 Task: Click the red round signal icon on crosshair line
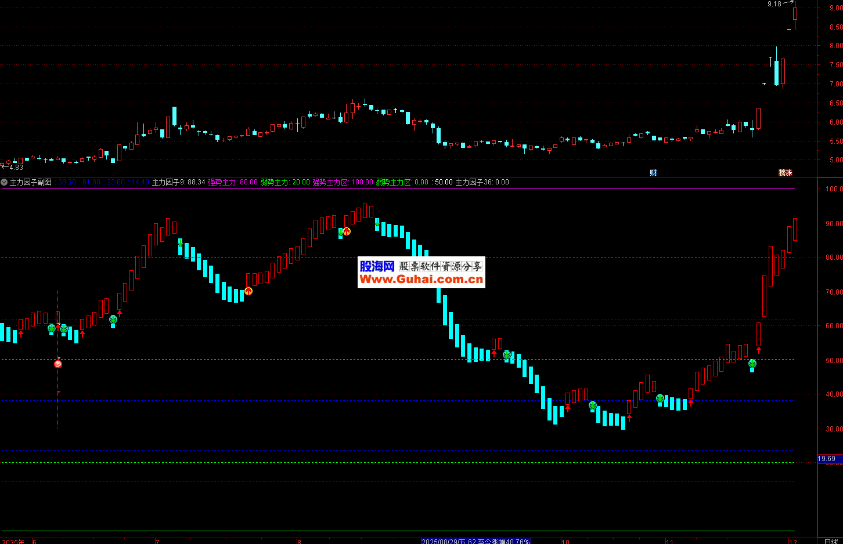[x=58, y=364]
